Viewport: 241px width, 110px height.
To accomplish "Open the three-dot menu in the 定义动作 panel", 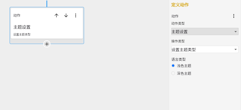I will 234,16.
